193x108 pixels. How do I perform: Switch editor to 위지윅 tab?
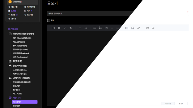(x=181, y=104)
